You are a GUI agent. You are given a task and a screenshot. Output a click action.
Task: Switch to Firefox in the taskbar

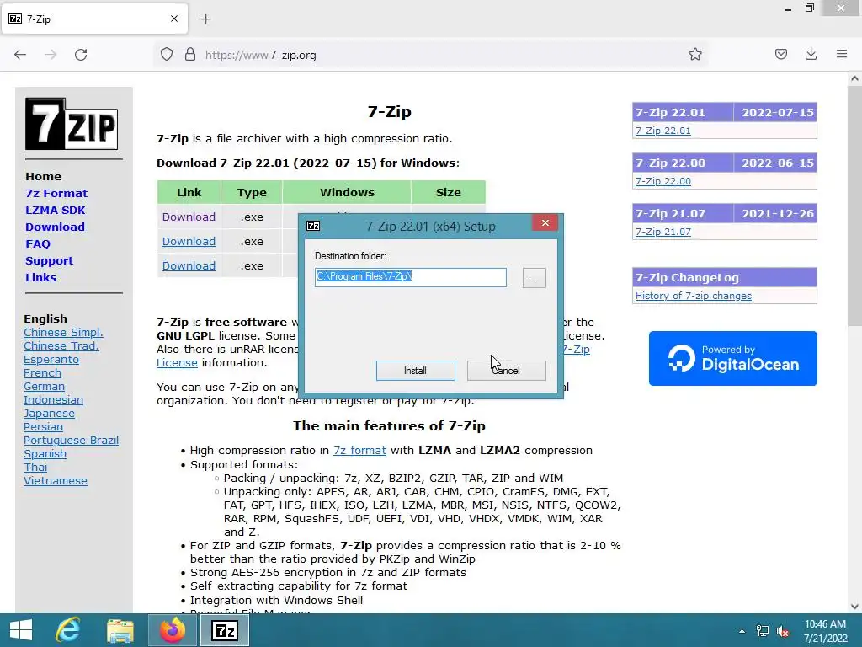pos(173,630)
